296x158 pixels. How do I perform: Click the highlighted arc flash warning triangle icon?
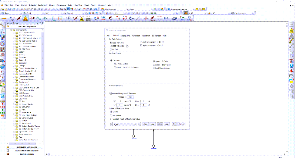[25, 18]
